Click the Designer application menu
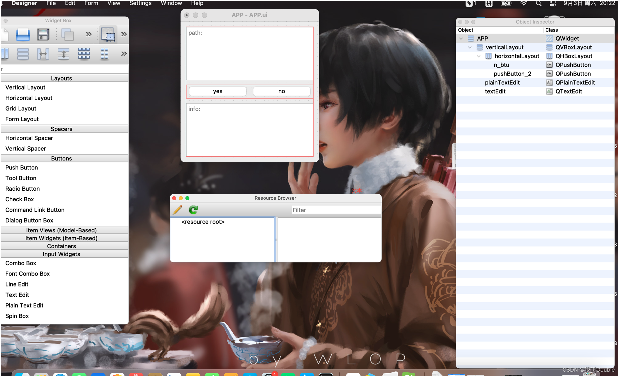620x376 pixels. (24, 3)
